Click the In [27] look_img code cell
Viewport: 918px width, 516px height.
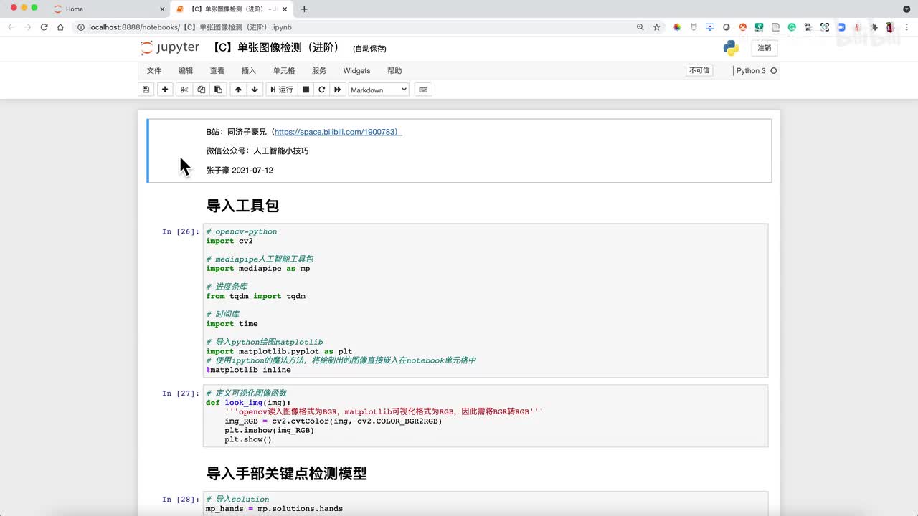486,416
